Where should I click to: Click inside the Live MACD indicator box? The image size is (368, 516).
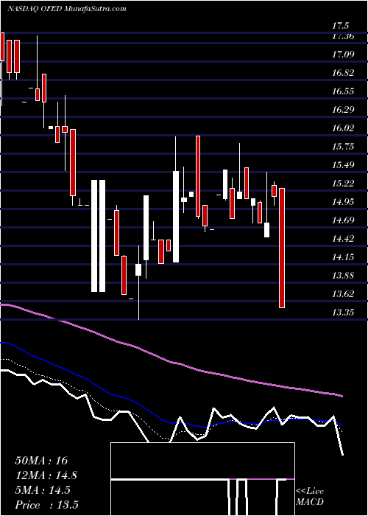(202, 479)
